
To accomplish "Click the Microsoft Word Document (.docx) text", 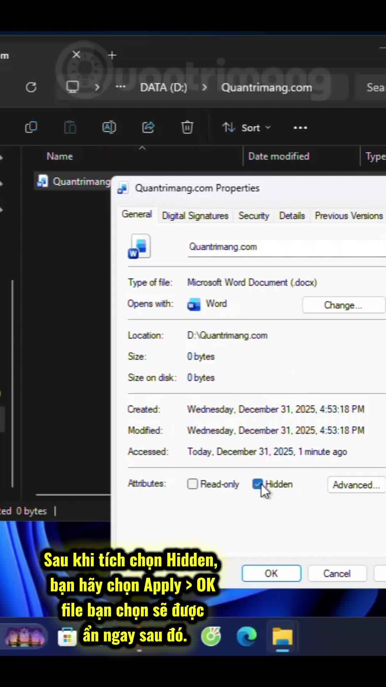I will [x=252, y=282].
